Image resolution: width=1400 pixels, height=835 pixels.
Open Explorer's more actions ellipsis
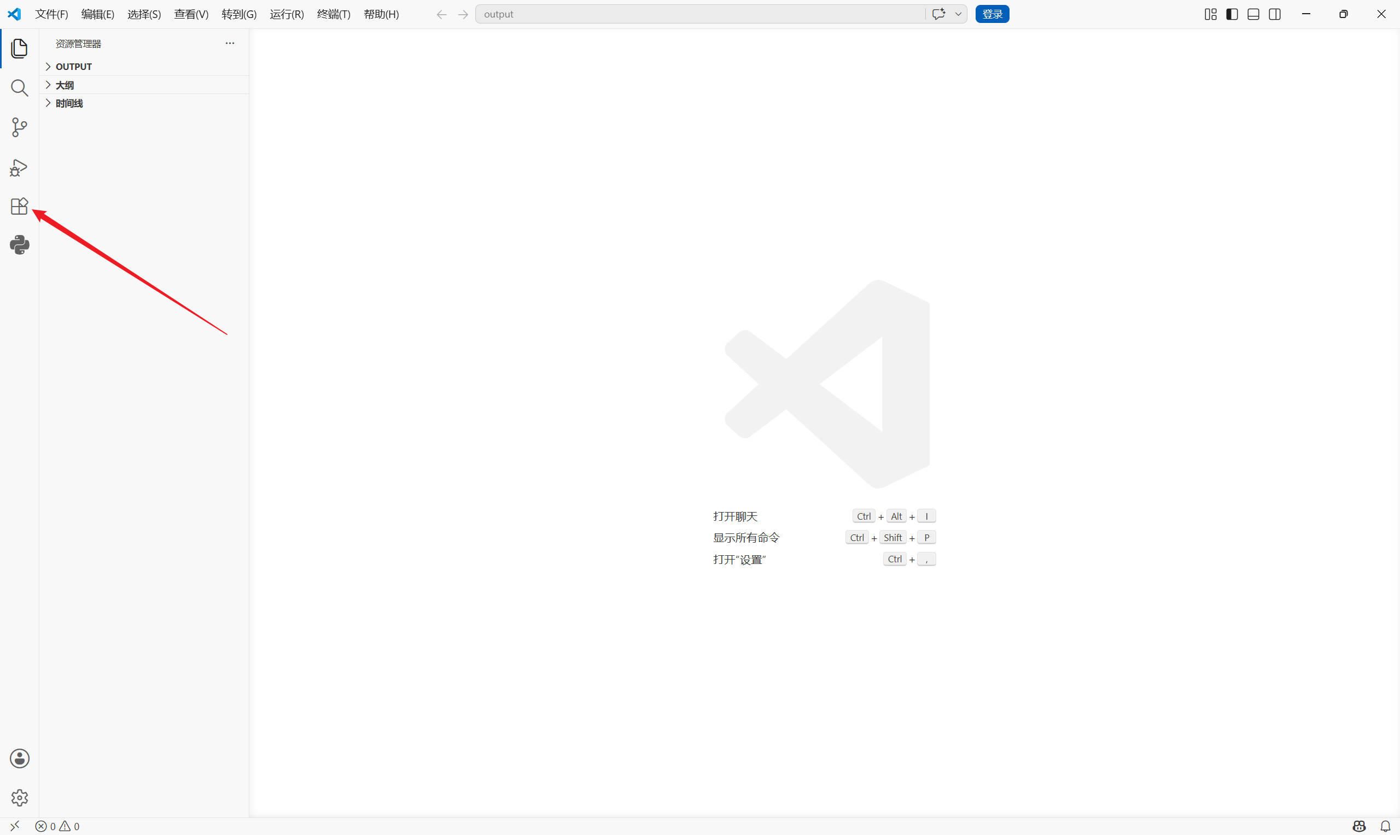click(230, 43)
